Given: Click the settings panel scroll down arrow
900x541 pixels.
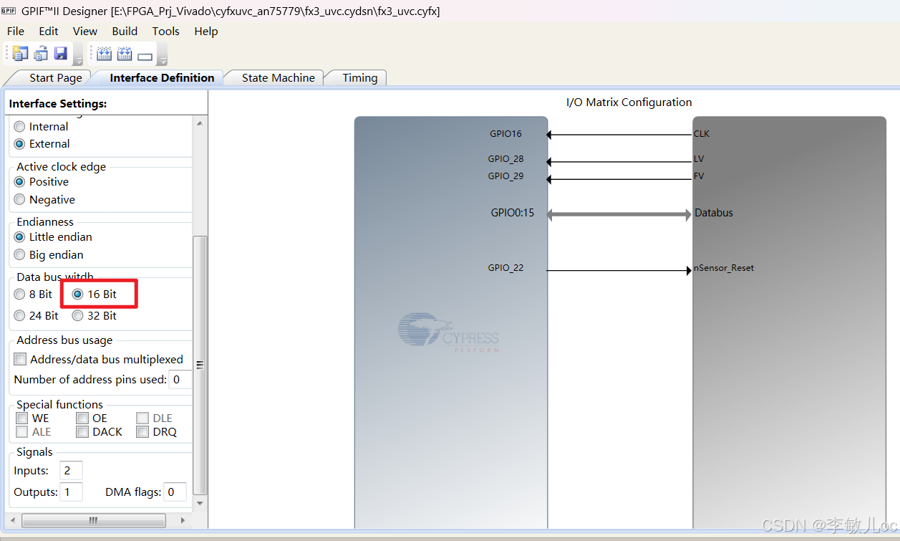Looking at the screenshot, I should click(x=200, y=503).
